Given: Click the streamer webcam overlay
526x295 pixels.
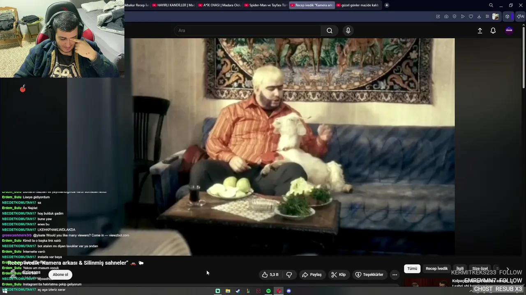Looking at the screenshot, I should pos(62,39).
